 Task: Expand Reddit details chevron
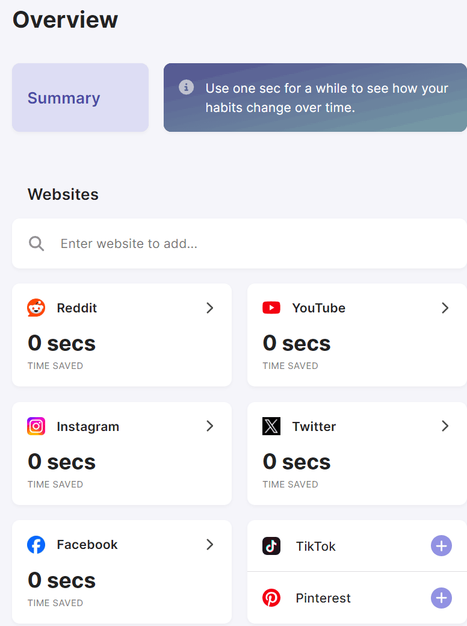click(x=210, y=308)
